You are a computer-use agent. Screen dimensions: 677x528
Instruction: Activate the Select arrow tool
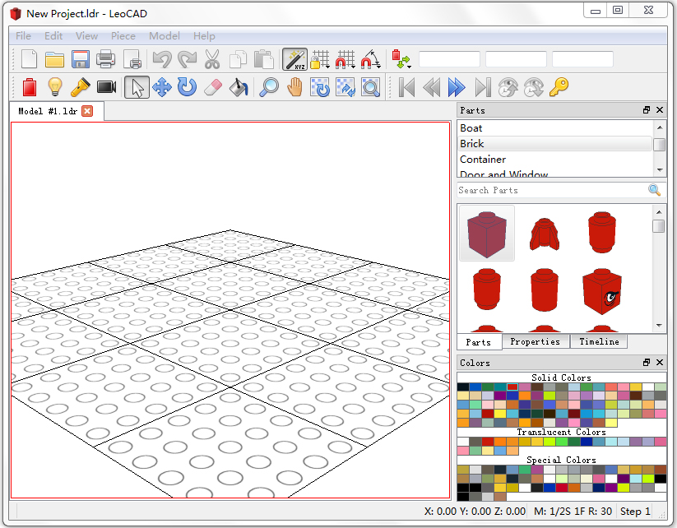tap(137, 87)
